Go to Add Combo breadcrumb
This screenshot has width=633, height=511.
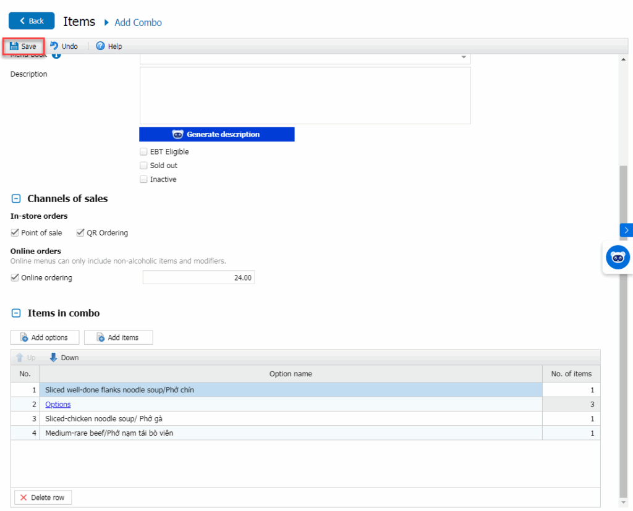[138, 22]
